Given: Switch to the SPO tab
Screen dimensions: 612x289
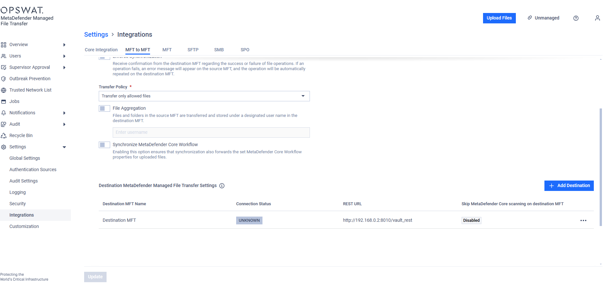Looking at the screenshot, I should pos(245,50).
